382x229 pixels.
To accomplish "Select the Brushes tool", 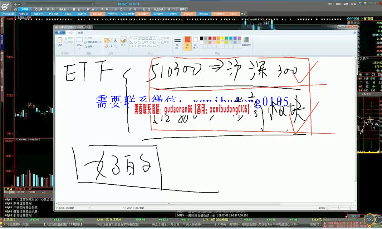I will click(x=123, y=40).
